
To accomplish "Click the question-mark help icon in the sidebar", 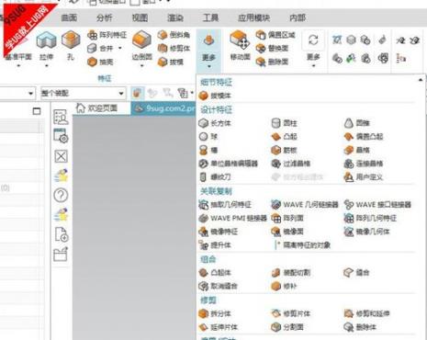I will point(61,195).
